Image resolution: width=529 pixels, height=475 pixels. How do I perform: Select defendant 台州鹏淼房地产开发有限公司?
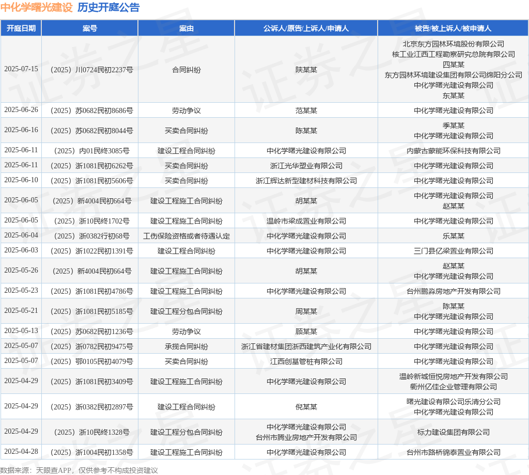(454, 291)
